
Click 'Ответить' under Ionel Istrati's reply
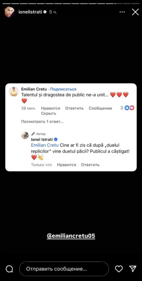coord(90,165)
